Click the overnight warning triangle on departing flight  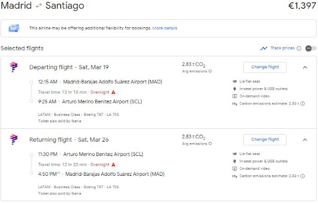pyautogui.click(x=113, y=92)
